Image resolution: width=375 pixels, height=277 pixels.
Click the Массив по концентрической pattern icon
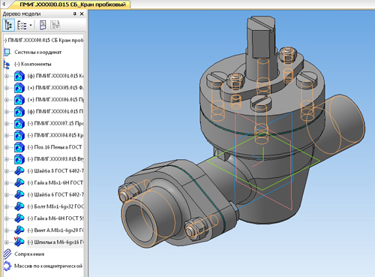7,266
